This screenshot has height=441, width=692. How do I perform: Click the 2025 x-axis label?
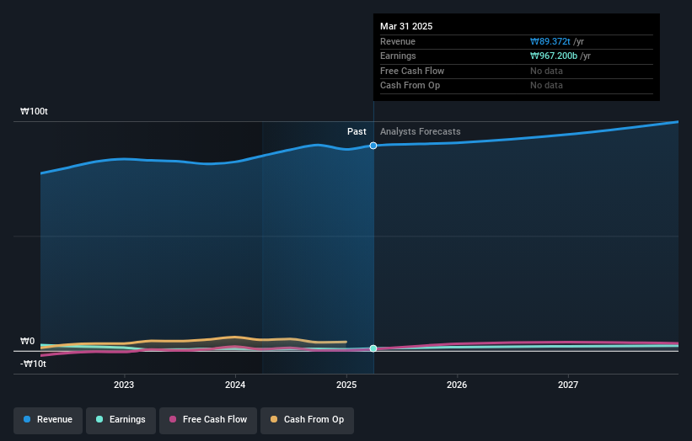[346, 385]
